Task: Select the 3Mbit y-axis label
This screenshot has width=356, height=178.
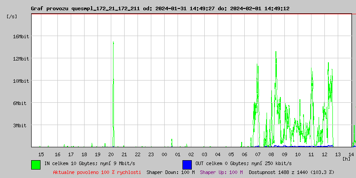Action: pyautogui.click(x=20, y=125)
